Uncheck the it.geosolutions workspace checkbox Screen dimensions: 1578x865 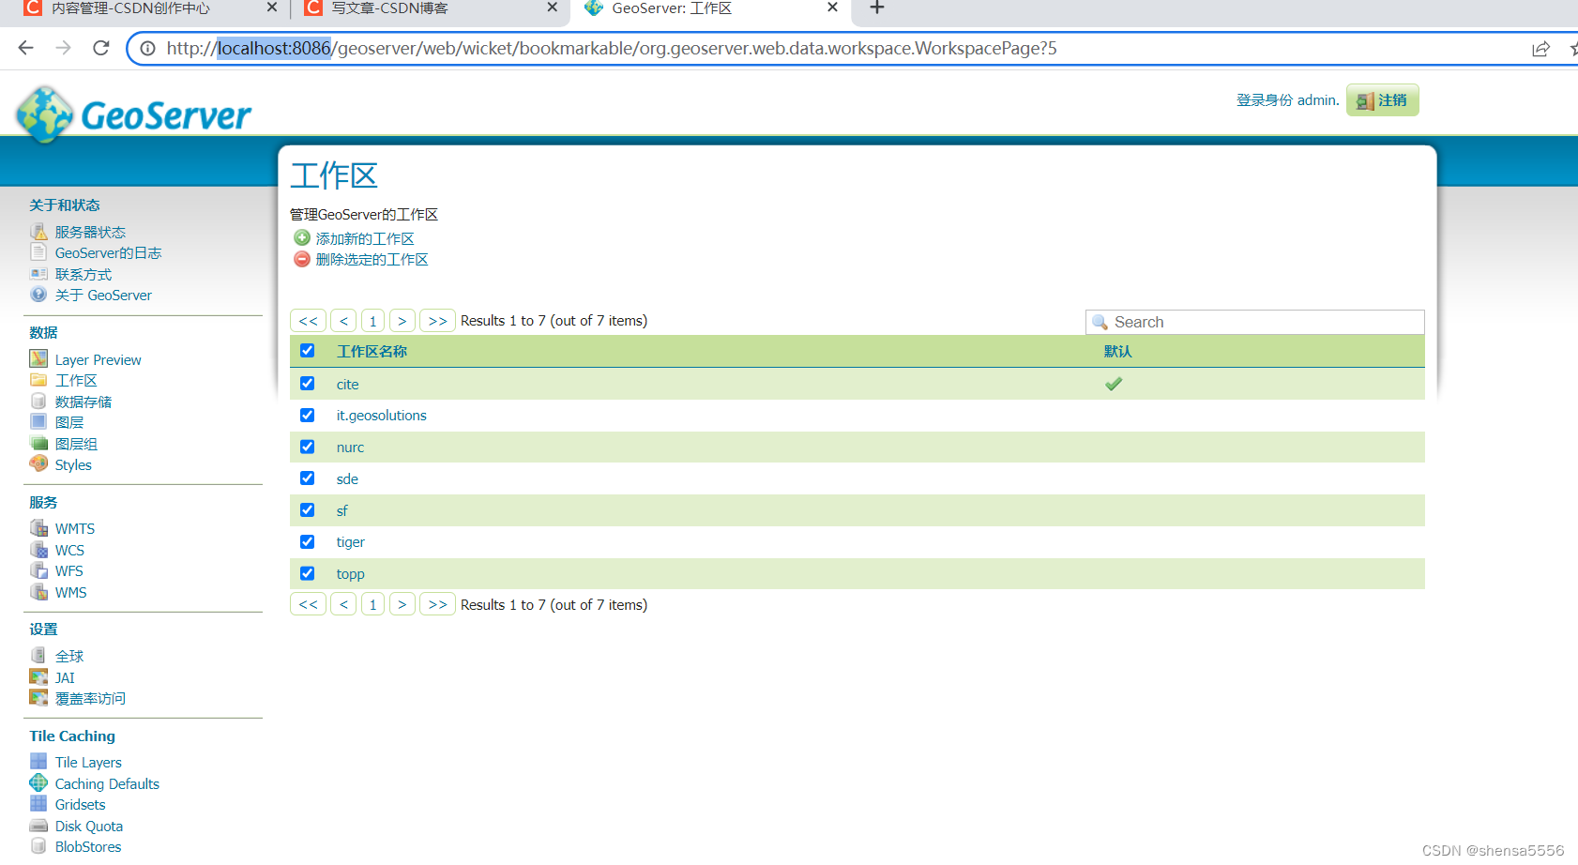coord(307,415)
